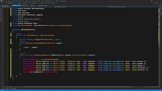
Task: Click the feedback icon beside Live Share
Action: (160, 3)
